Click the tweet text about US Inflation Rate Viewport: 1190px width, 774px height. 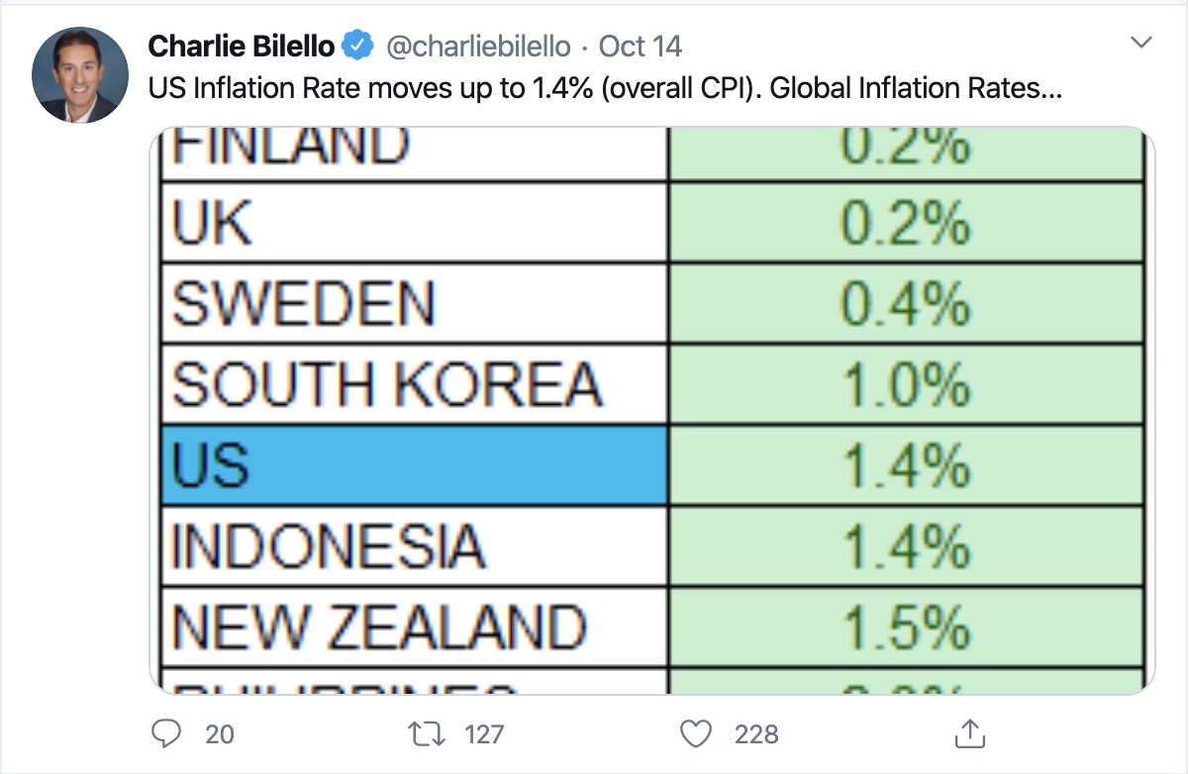[x=606, y=88]
